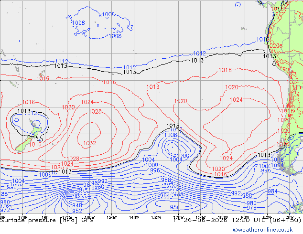Click the 984 isobar label
The image size is (303, 234).
(x=273, y=191)
